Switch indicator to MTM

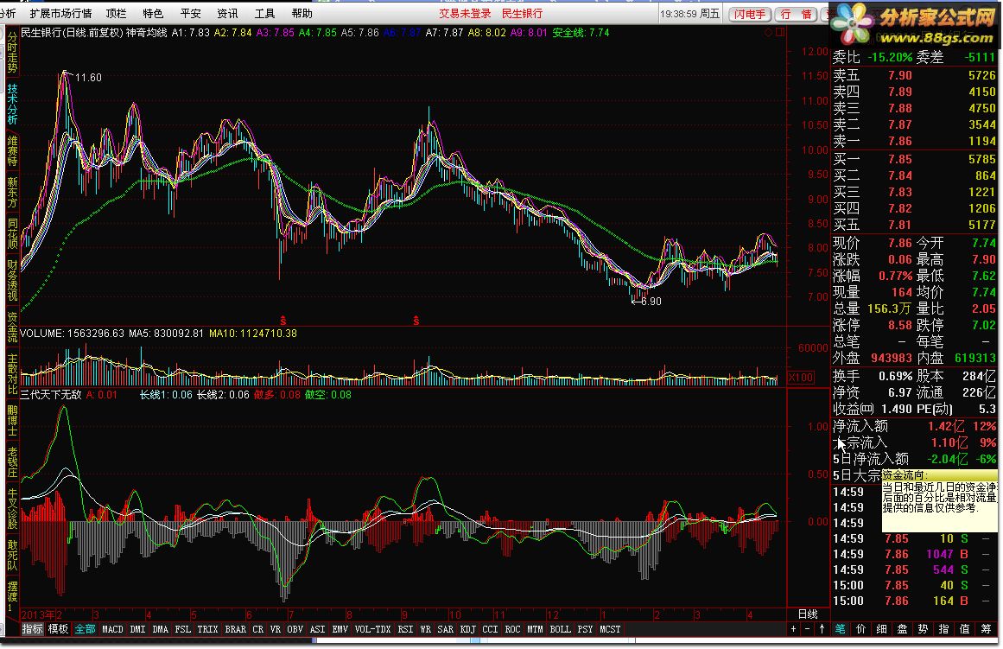pyautogui.click(x=535, y=629)
